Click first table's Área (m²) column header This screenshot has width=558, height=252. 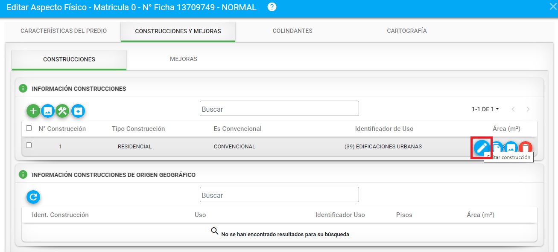pyautogui.click(x=506, y=129)
